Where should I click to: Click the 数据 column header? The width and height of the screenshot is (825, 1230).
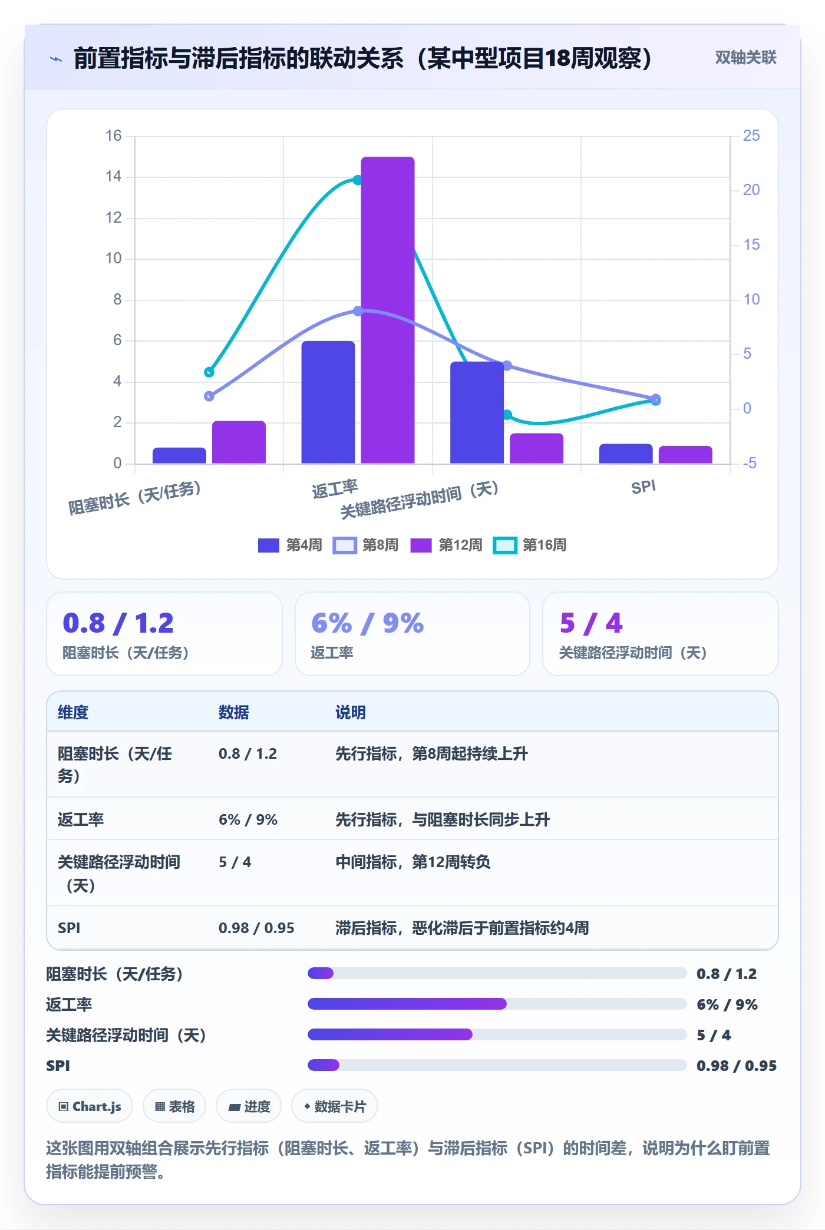[234, 712]
